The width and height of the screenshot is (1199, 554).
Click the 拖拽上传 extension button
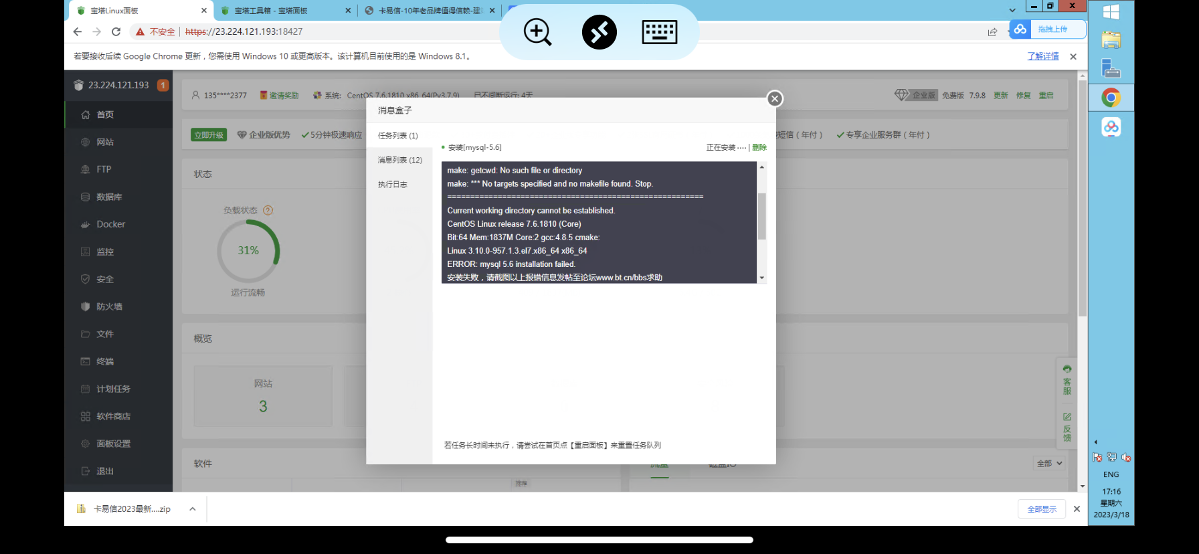tap(1048, 29)
